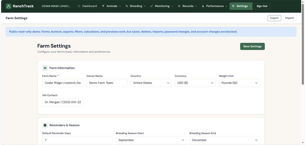Click the Save Settings button

click(252, 46)
